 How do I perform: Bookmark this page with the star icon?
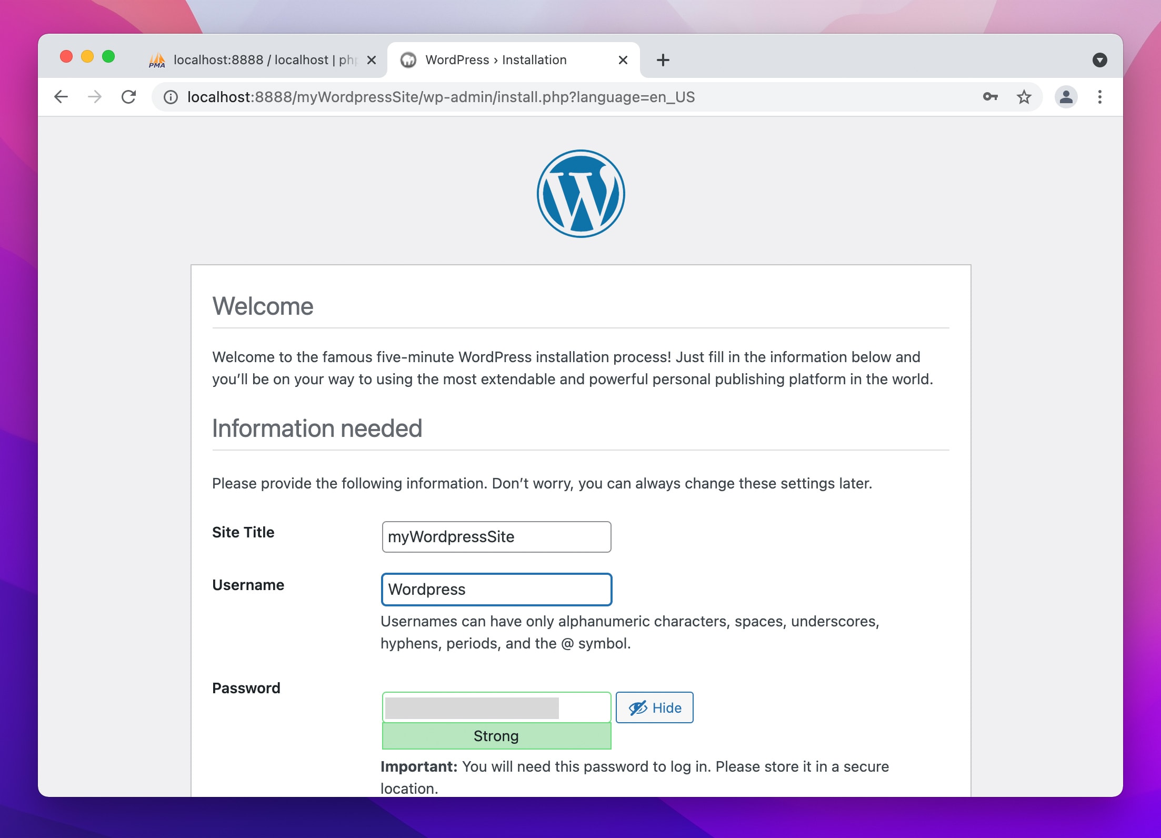click(1024, 97)
